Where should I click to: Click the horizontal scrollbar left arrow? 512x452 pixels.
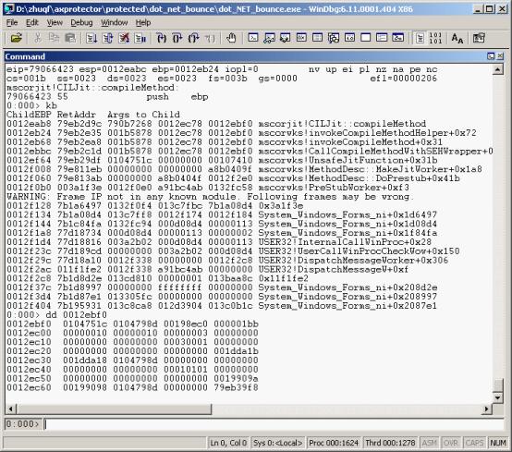(x=10, y=409)
